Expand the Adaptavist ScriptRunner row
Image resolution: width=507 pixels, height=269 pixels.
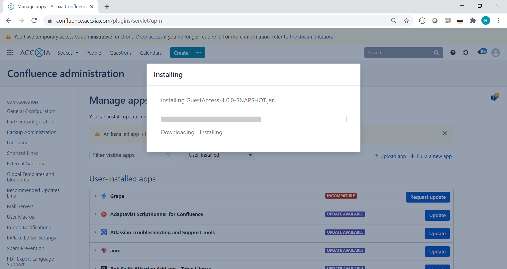95,214
